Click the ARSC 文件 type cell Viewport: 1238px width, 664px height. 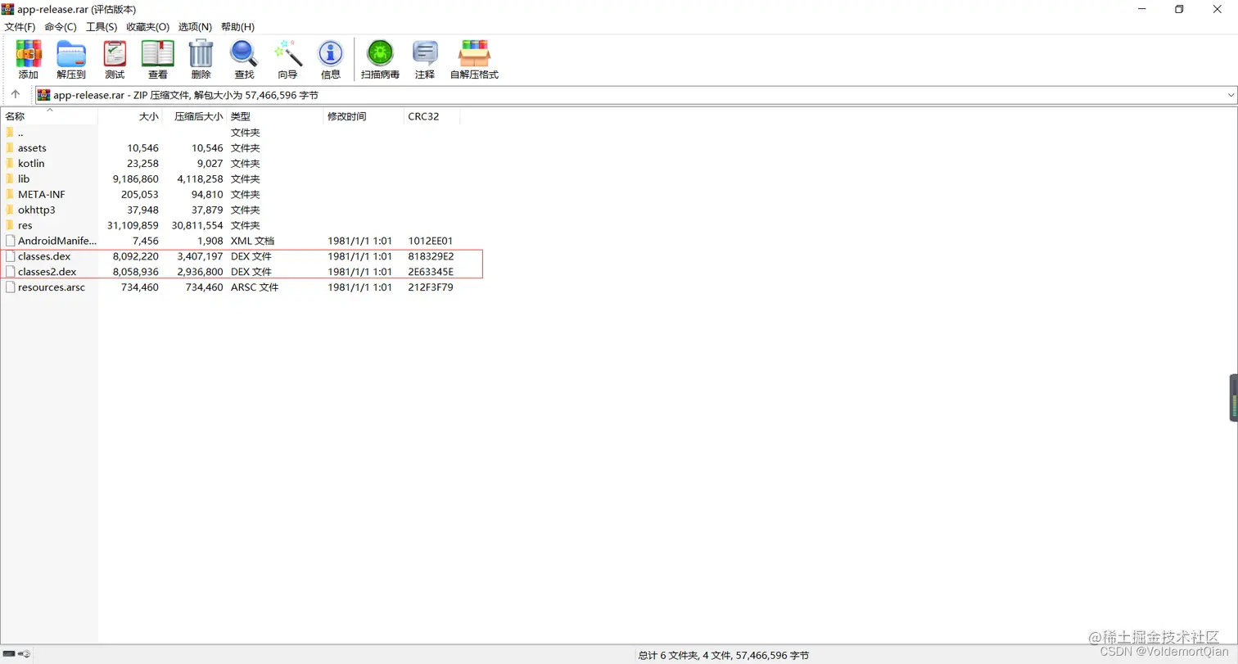(254, 287)
